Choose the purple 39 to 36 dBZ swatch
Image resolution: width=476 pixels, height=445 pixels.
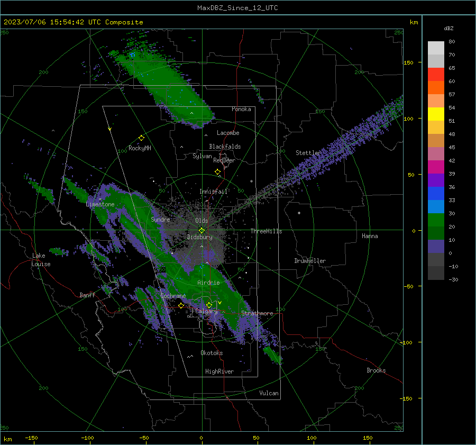[x=436, y=180]
